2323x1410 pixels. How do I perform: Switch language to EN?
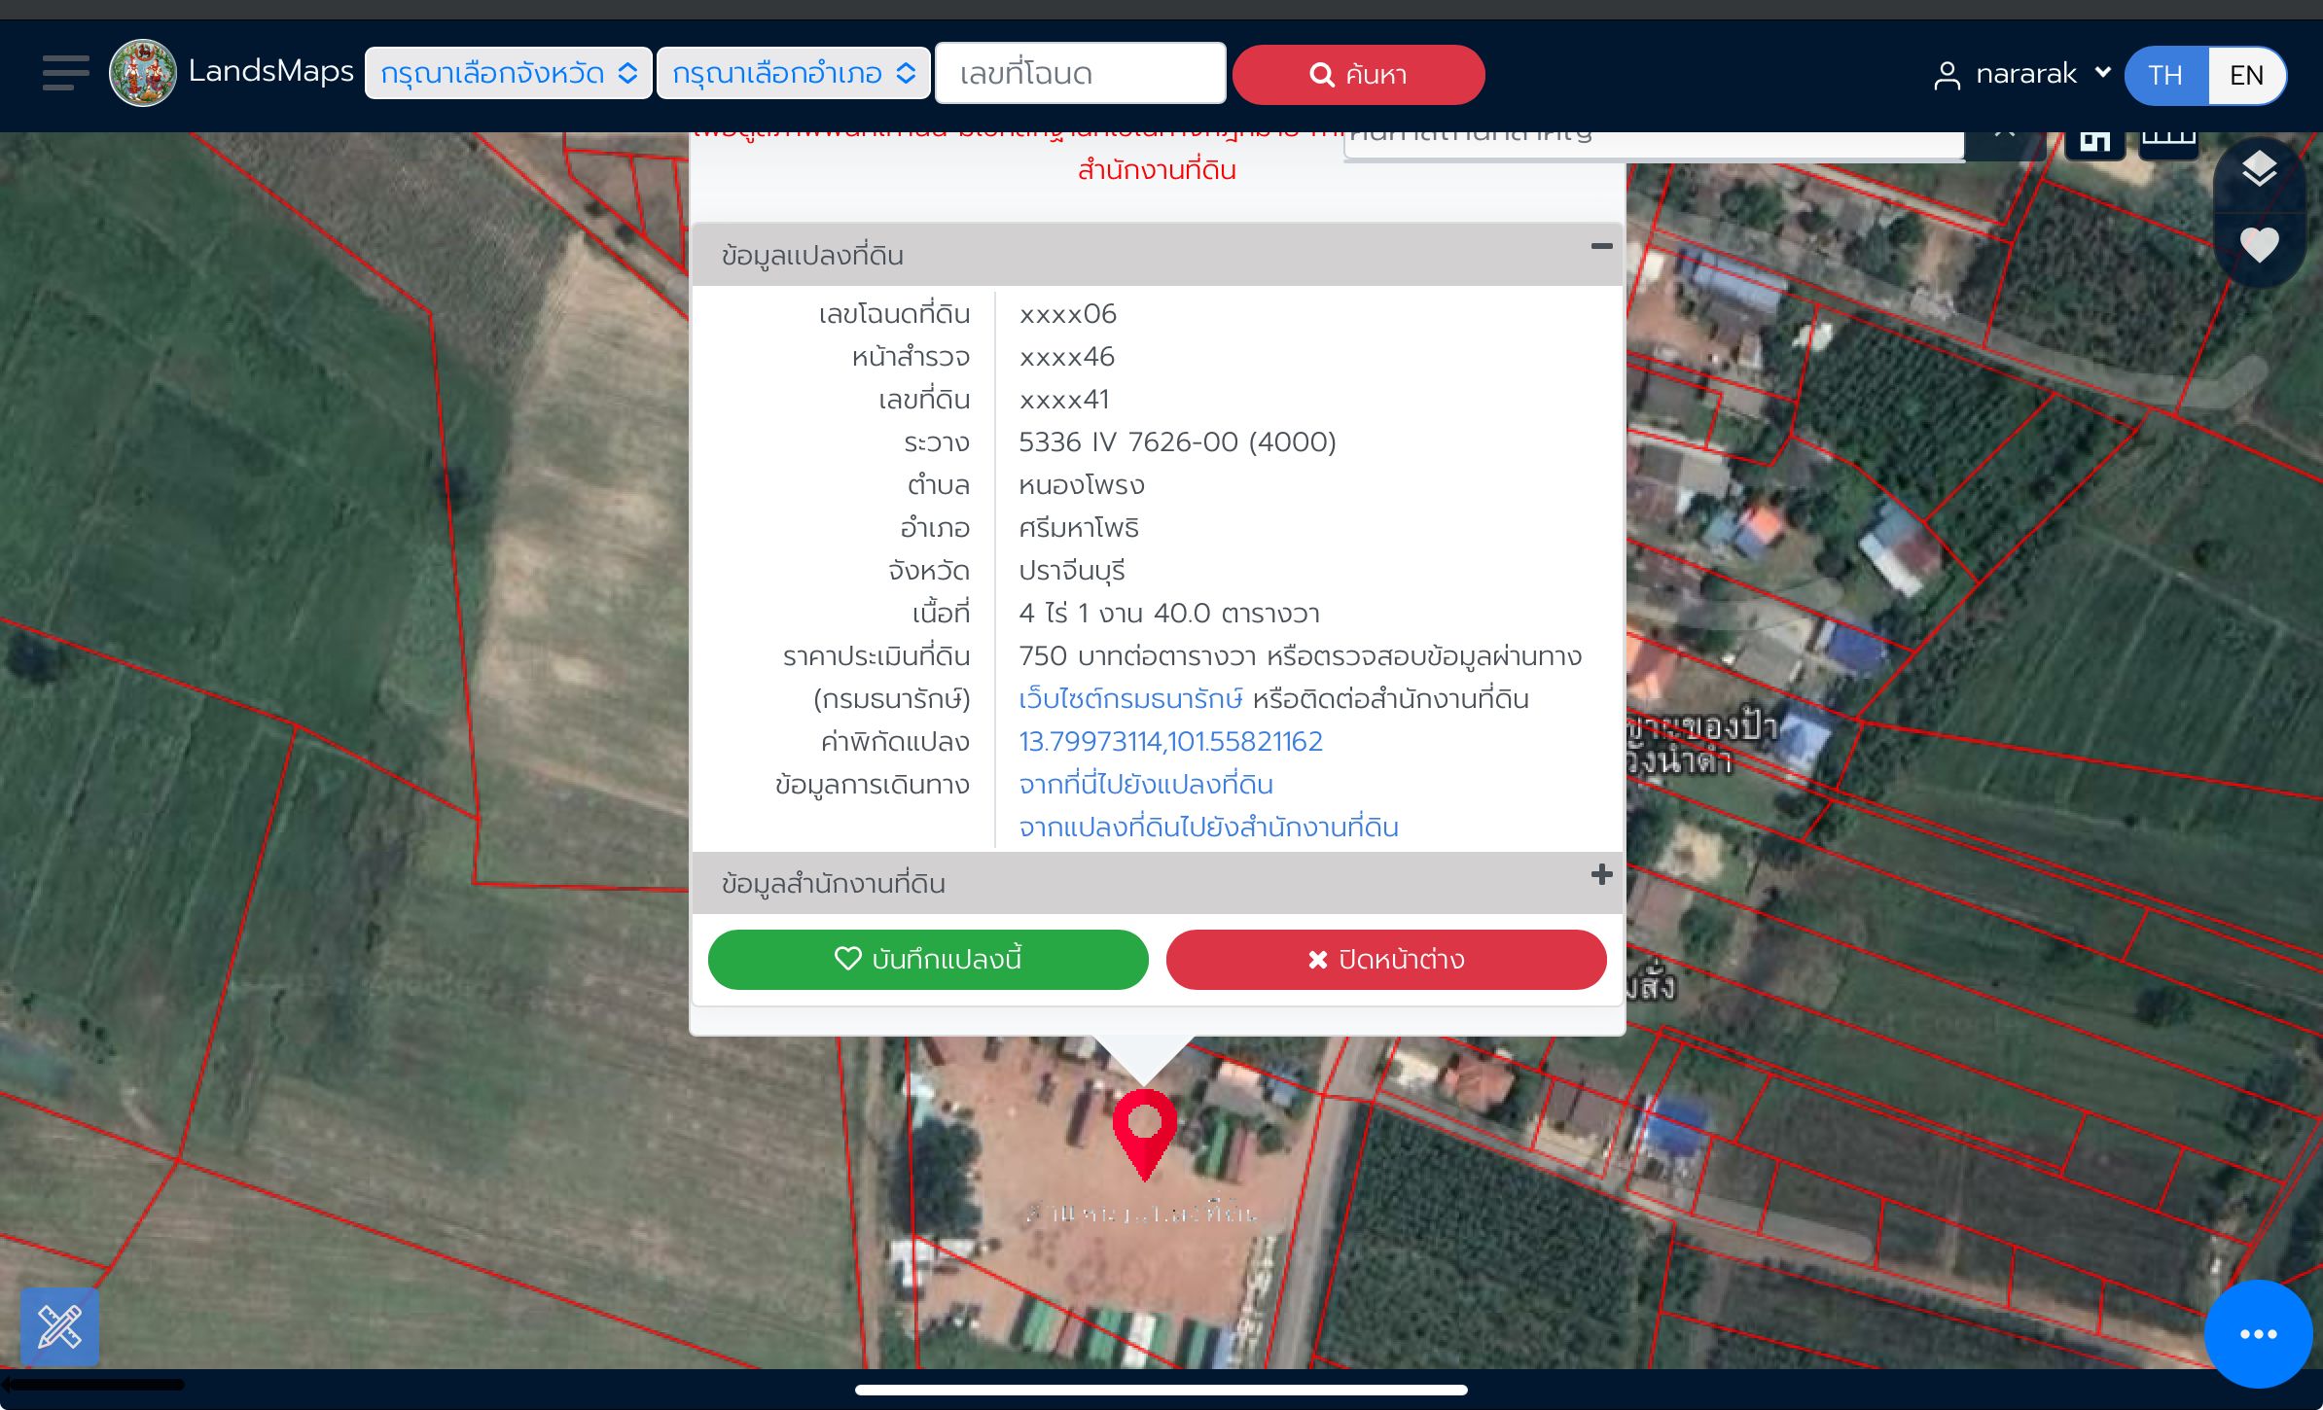pos(2246,75)
